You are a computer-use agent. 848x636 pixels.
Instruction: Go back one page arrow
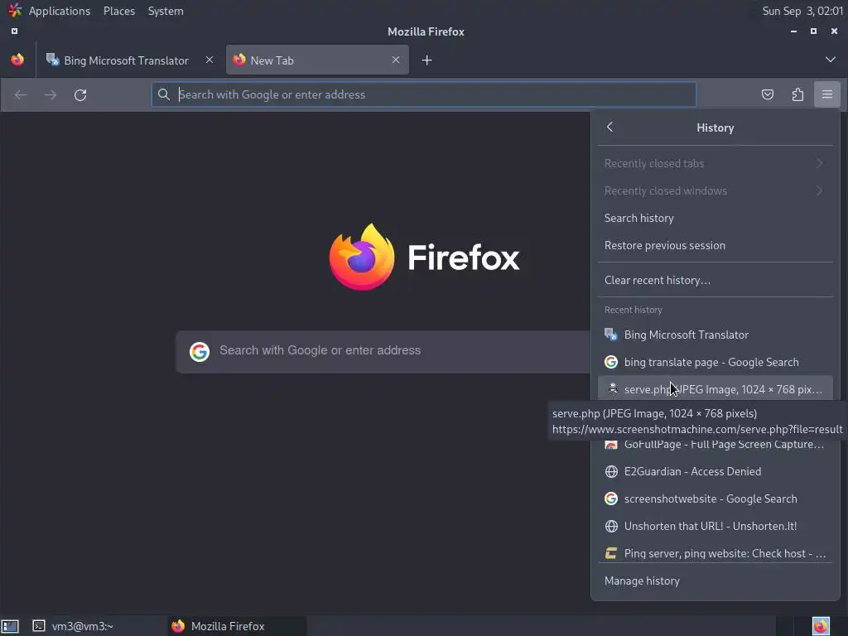21,95
